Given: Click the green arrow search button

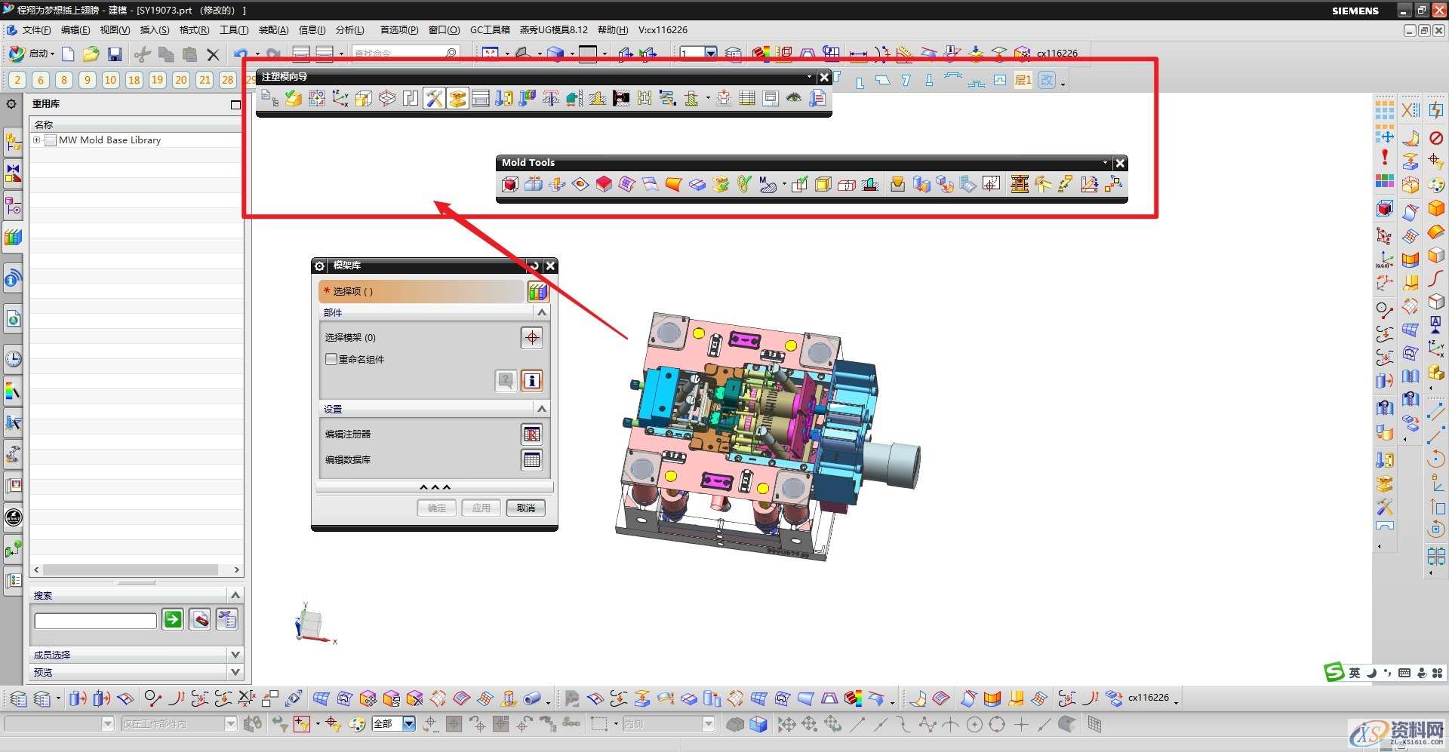Looking at the screenshot, I should pos(173,619).
